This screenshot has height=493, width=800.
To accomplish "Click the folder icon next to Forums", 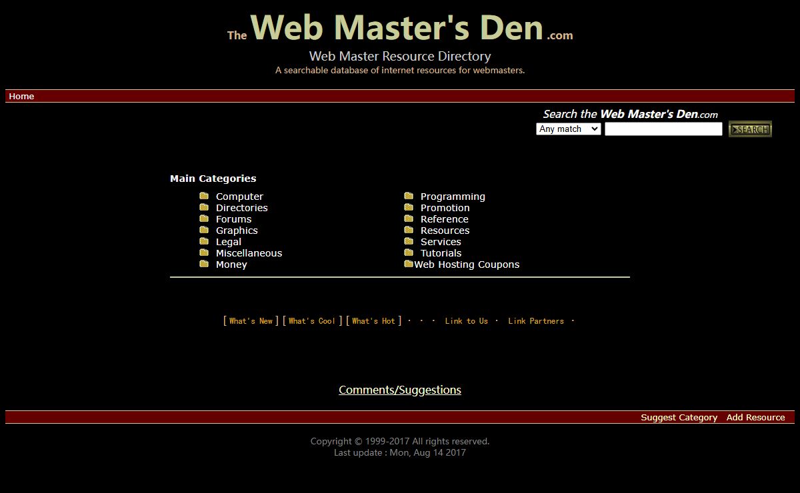I will tap(204, 219).
